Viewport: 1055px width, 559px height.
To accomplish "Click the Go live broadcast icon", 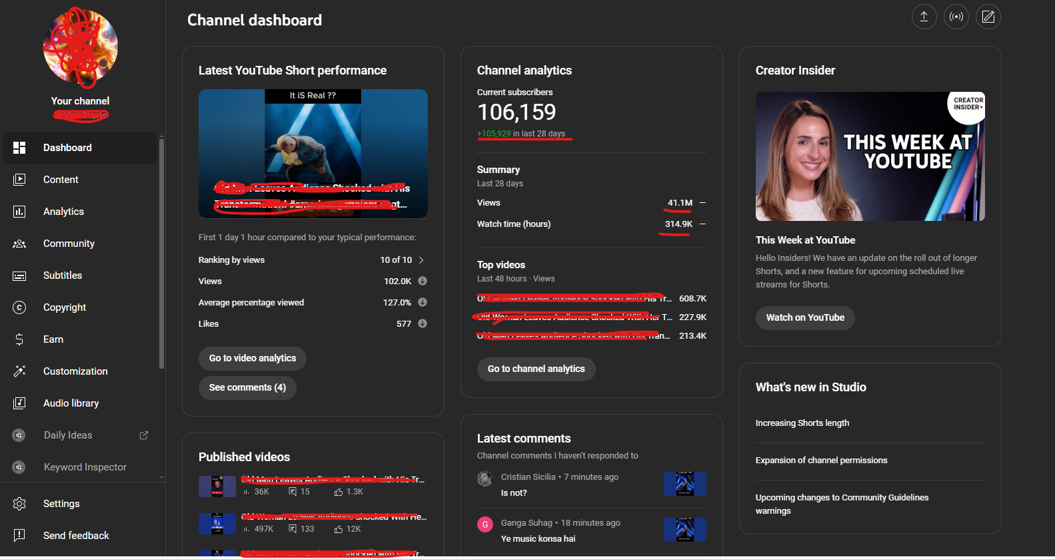I will [x=956, y=17].
